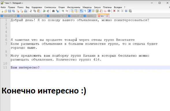Switch to мои прокси локальные.txt tab
This screenshot has height=111, width=170.
31,16
